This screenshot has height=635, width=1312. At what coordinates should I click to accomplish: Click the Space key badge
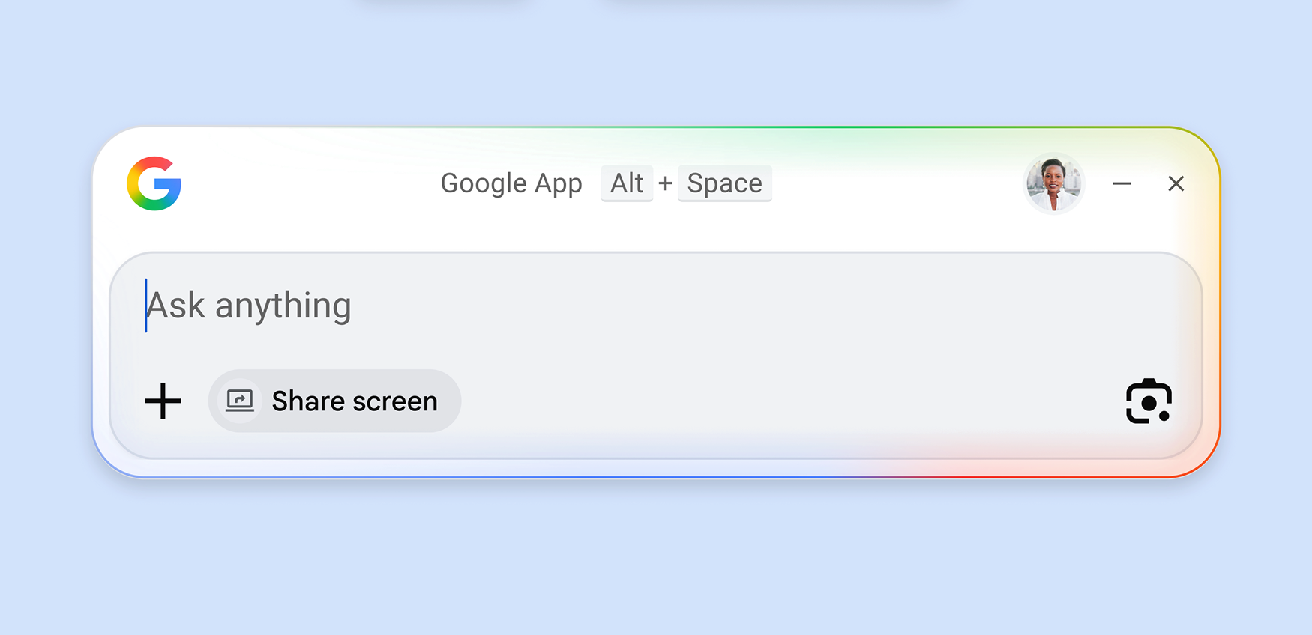723,183
